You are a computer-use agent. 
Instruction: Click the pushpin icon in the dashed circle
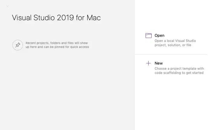(x=18, y=45)
